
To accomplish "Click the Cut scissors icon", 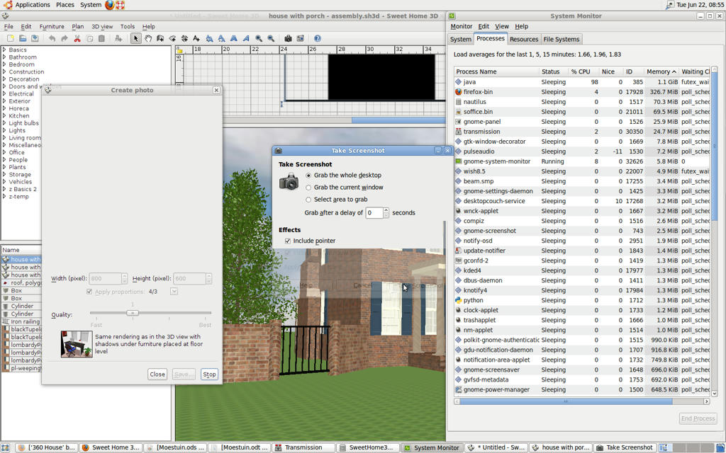I will coord(77,38).
